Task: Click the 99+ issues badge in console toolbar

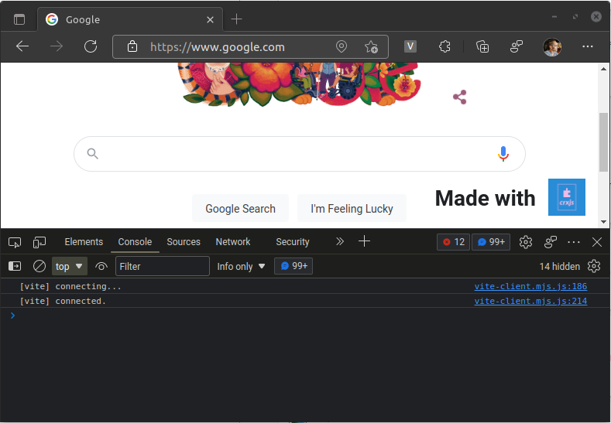Action: (293, 266)
